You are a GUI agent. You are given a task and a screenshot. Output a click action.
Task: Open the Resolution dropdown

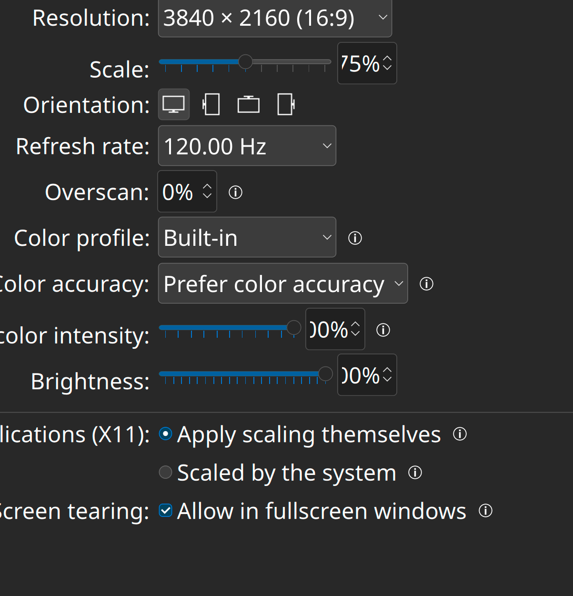point(275,18)
